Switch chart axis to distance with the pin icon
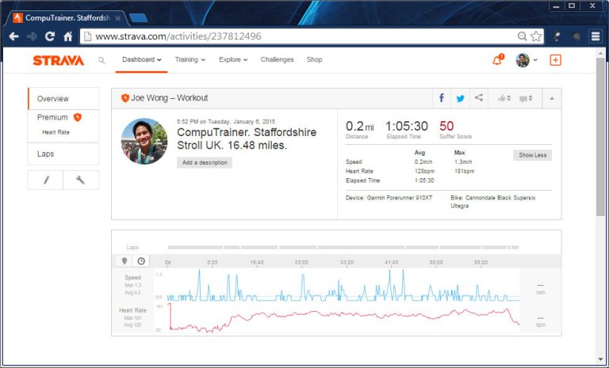The image size is (609, 368). [x=124, y=260]
